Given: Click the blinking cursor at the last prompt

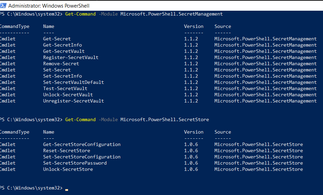Looking at the screenshot, I should tap(67, 189).
